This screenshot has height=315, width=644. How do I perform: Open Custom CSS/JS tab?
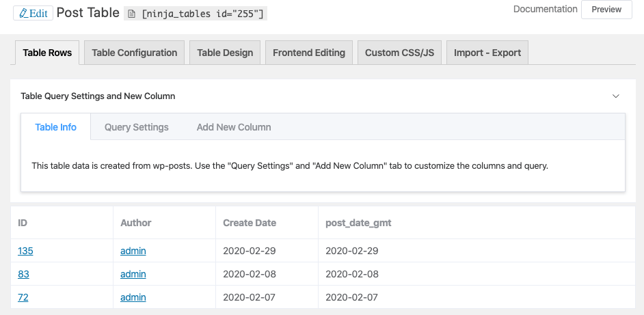pyautogui.click(x=399, y=53)
